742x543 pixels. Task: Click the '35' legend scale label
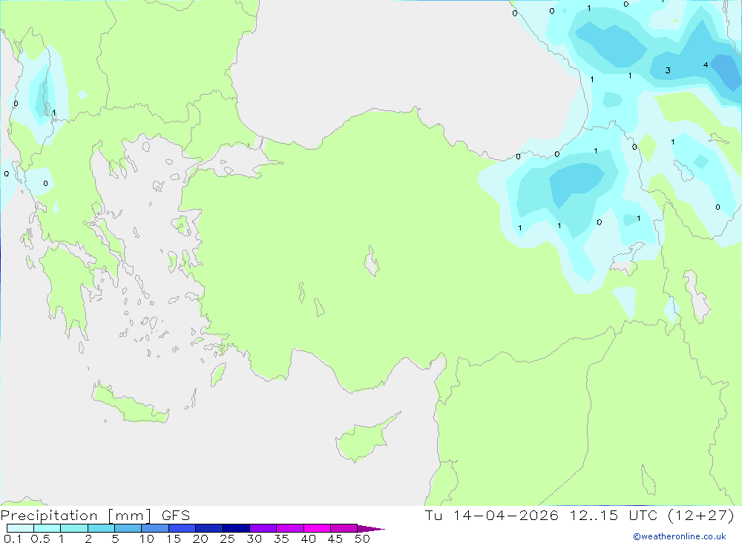tap(281, 539)
